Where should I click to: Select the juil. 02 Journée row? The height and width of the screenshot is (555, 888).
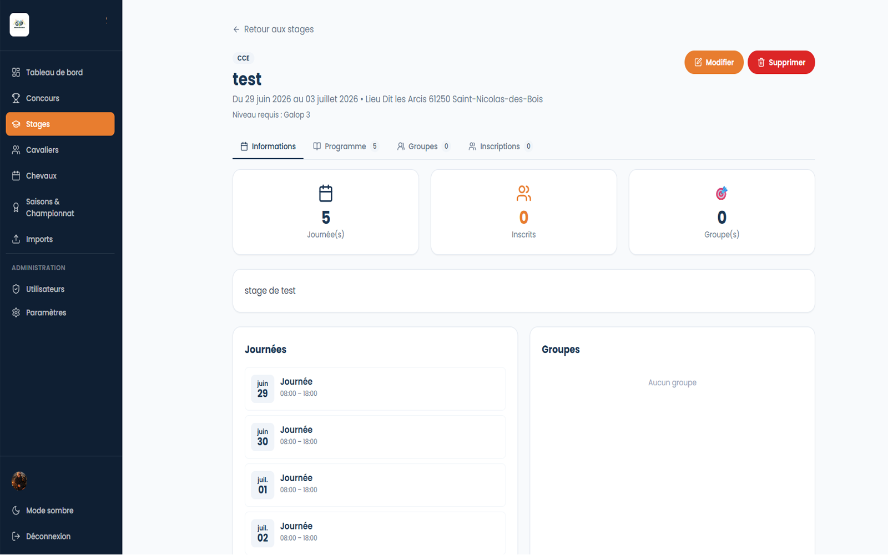click(x=375, y=533)
